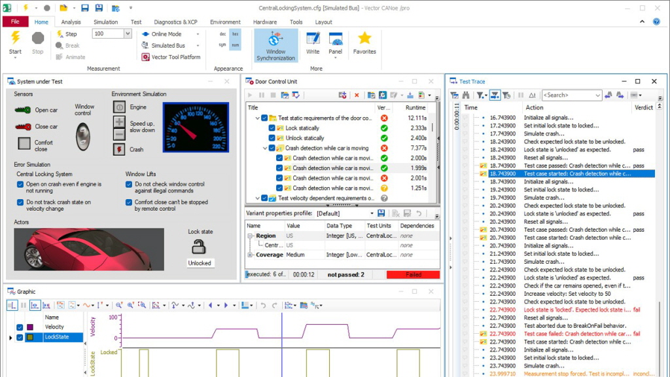Collapse 'Test static requirements' tree node
This screenshot has height=377, width=670.
257,118
